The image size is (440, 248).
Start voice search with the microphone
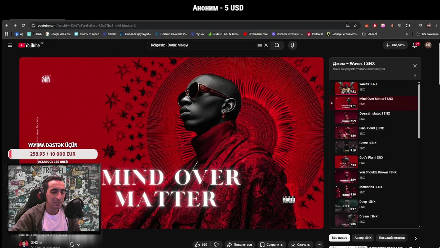coord(293,45)
